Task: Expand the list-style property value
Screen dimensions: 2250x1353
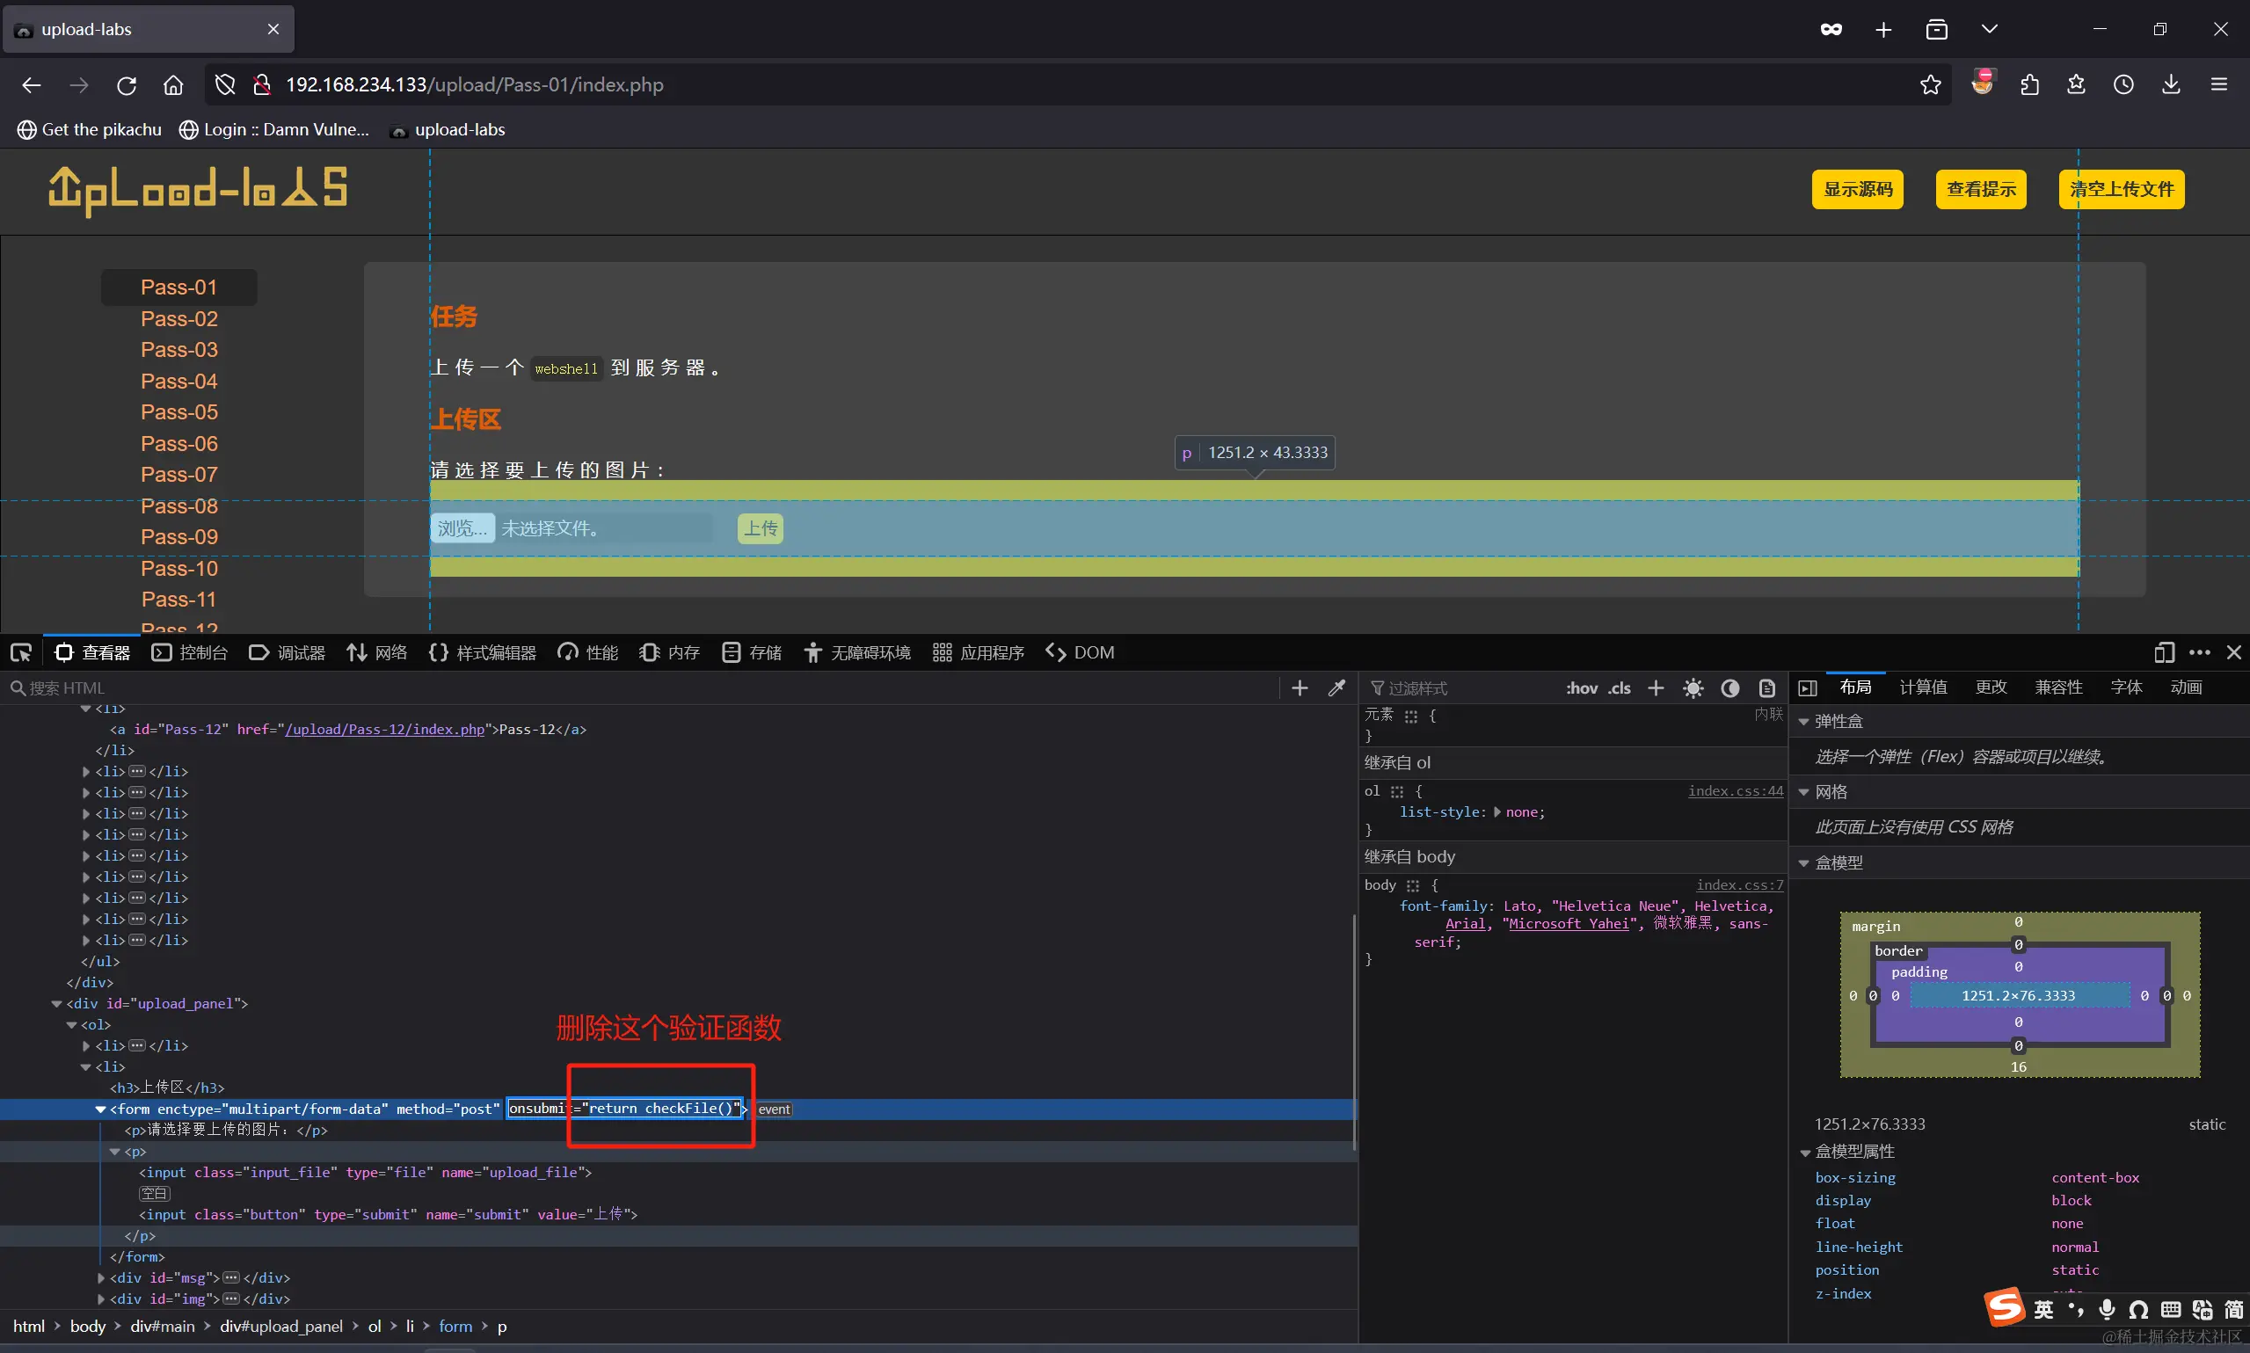Action: [x=1497, y=811]
